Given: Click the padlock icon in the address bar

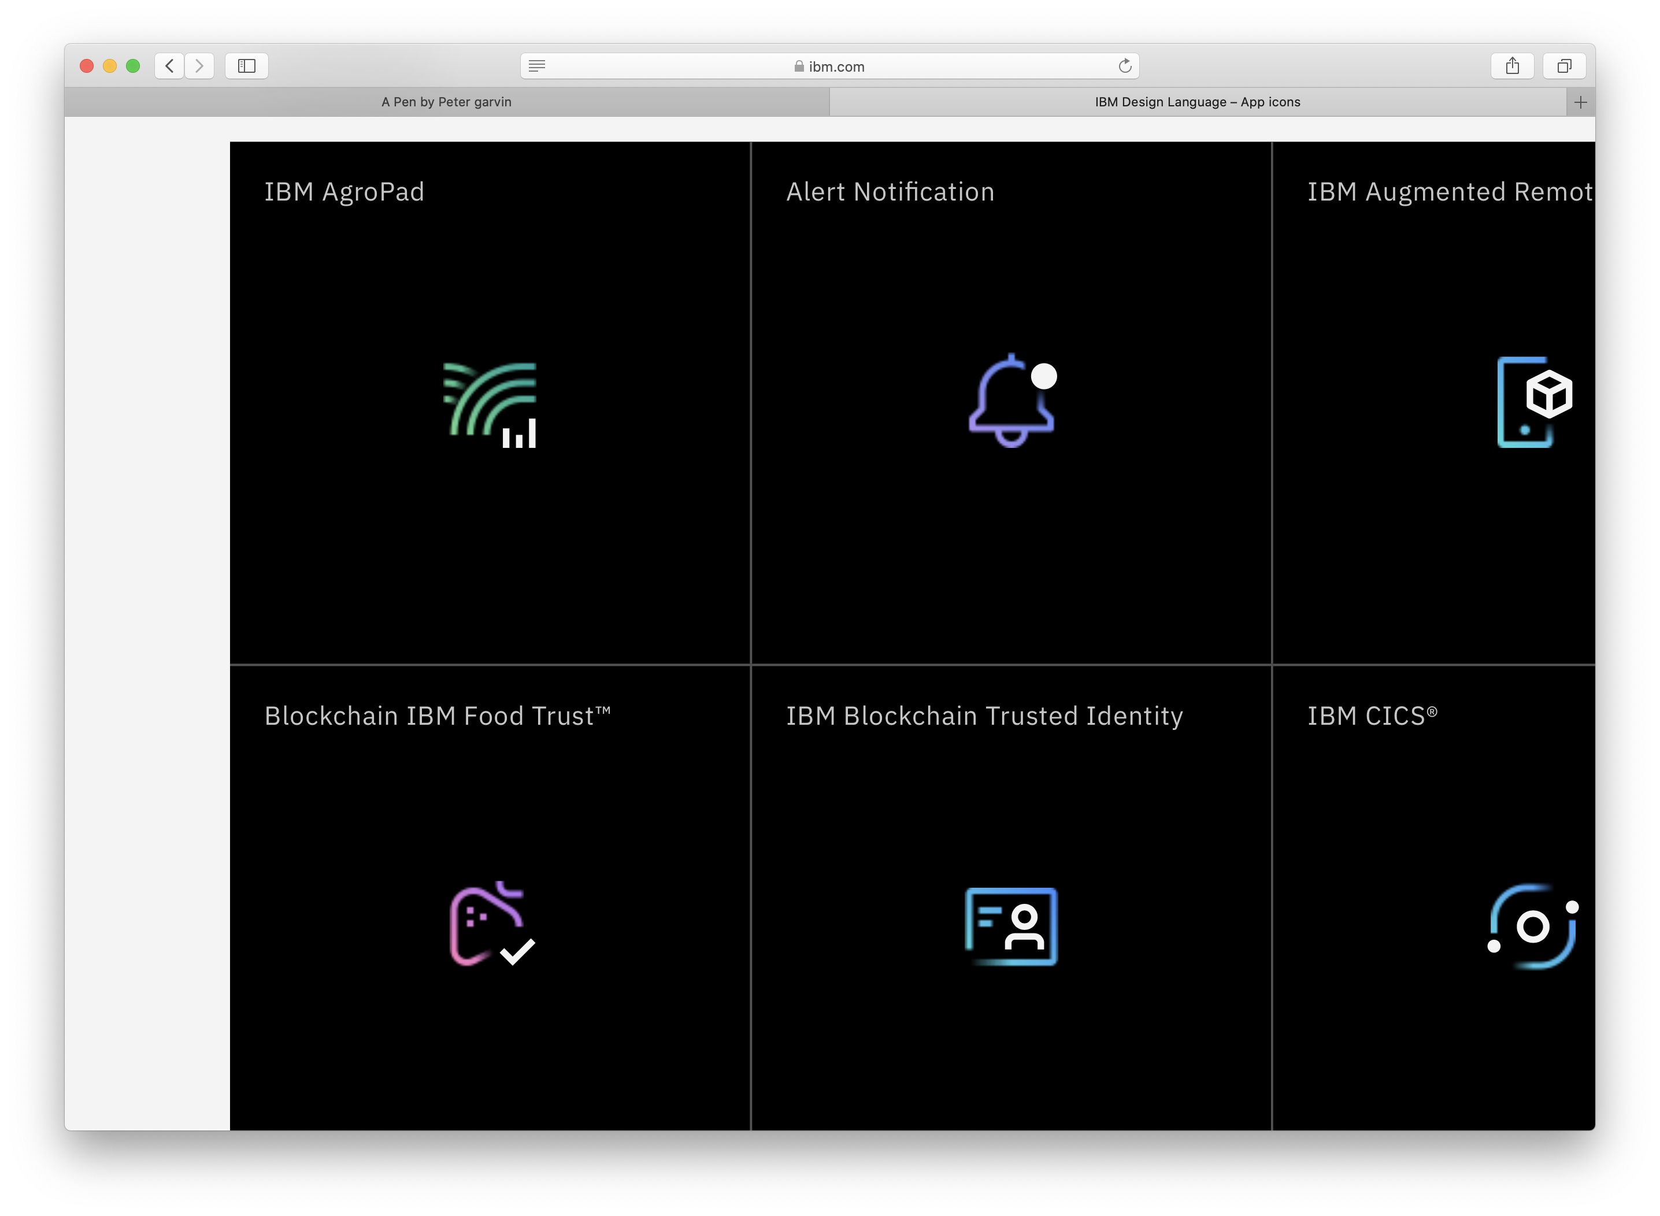Looking at the screenshot, I should point(798,65).
